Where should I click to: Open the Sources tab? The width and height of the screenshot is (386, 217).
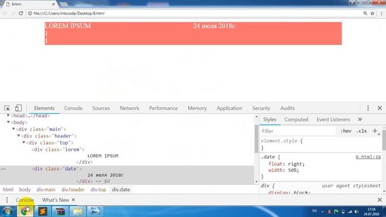(x=101, y=108)
